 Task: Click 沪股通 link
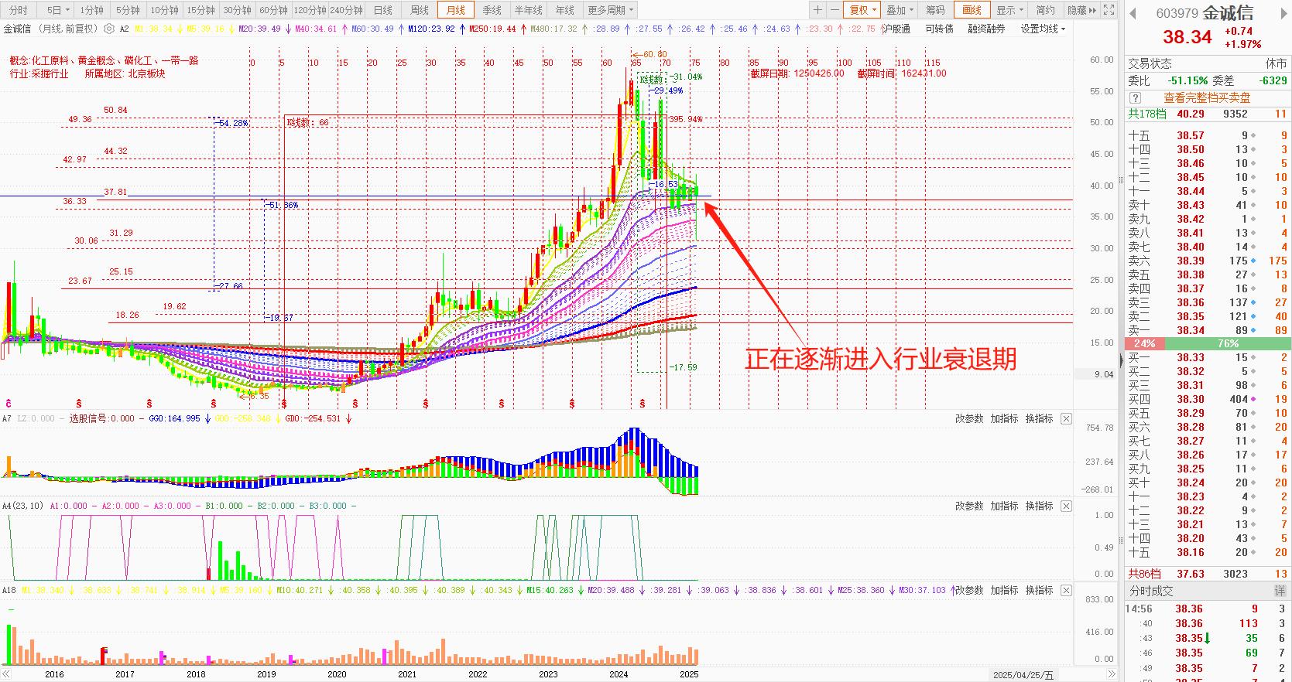click(x=897, y=29)
